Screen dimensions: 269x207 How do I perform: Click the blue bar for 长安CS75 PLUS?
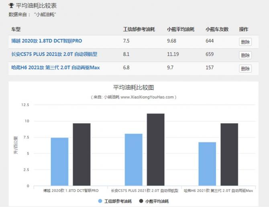coord(133,160)
